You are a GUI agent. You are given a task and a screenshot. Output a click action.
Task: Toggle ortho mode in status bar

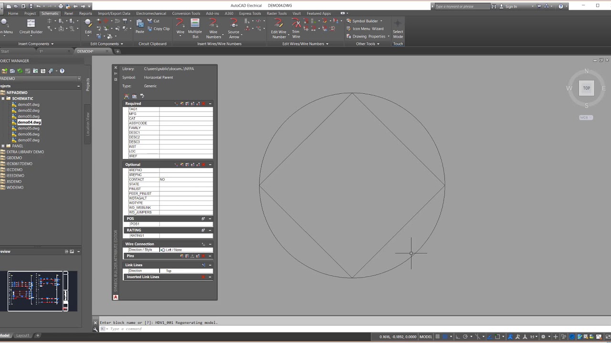coord(458,337)
